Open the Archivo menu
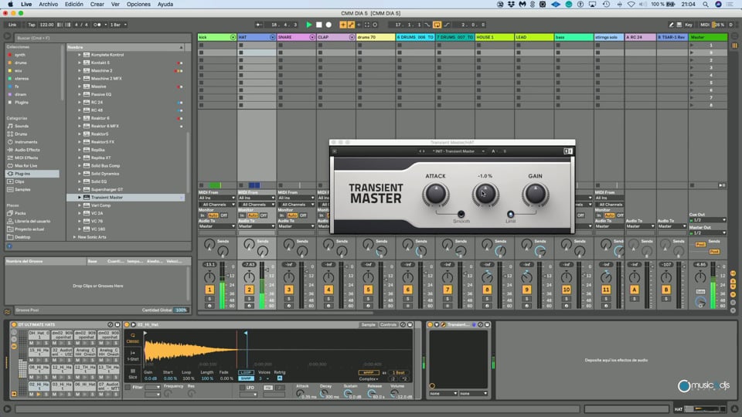Screen dimensions: 742x417 [x=48, y=5]
